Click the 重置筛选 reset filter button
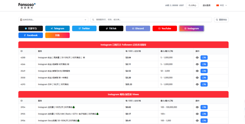Viewport: 245px width, 124px height. [221, 20]
